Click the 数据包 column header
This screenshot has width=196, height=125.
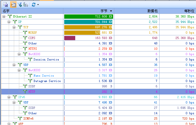coord(152,11)
